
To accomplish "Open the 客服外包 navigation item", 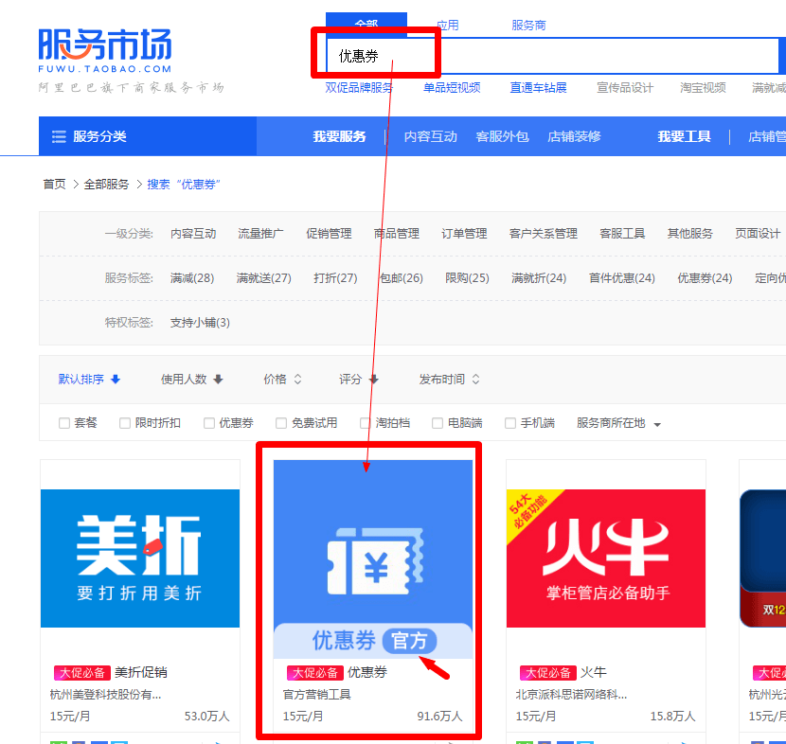I will [x=502, y=136].
